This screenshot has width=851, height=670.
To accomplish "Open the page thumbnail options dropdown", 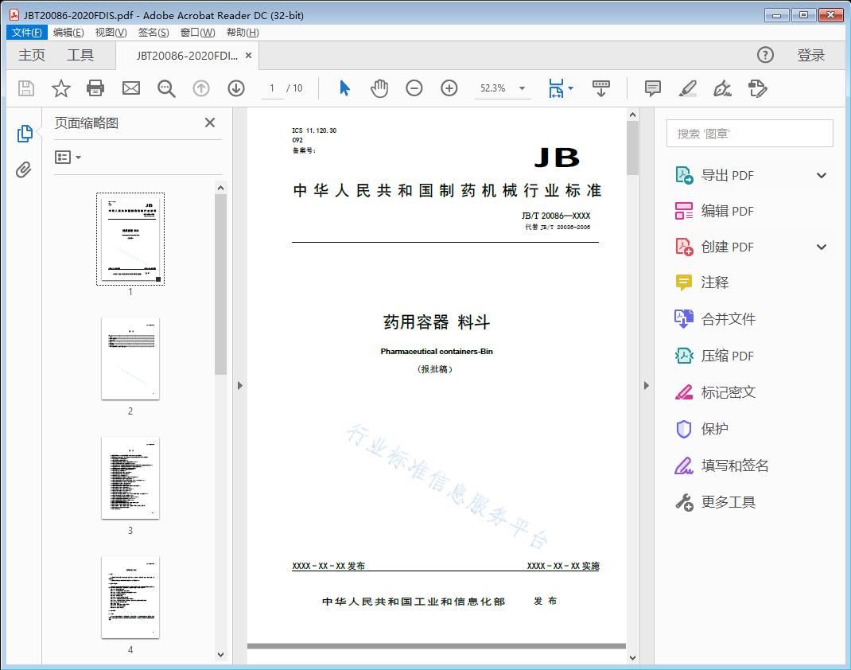I will pyautogui.click(x=67, y=157).
